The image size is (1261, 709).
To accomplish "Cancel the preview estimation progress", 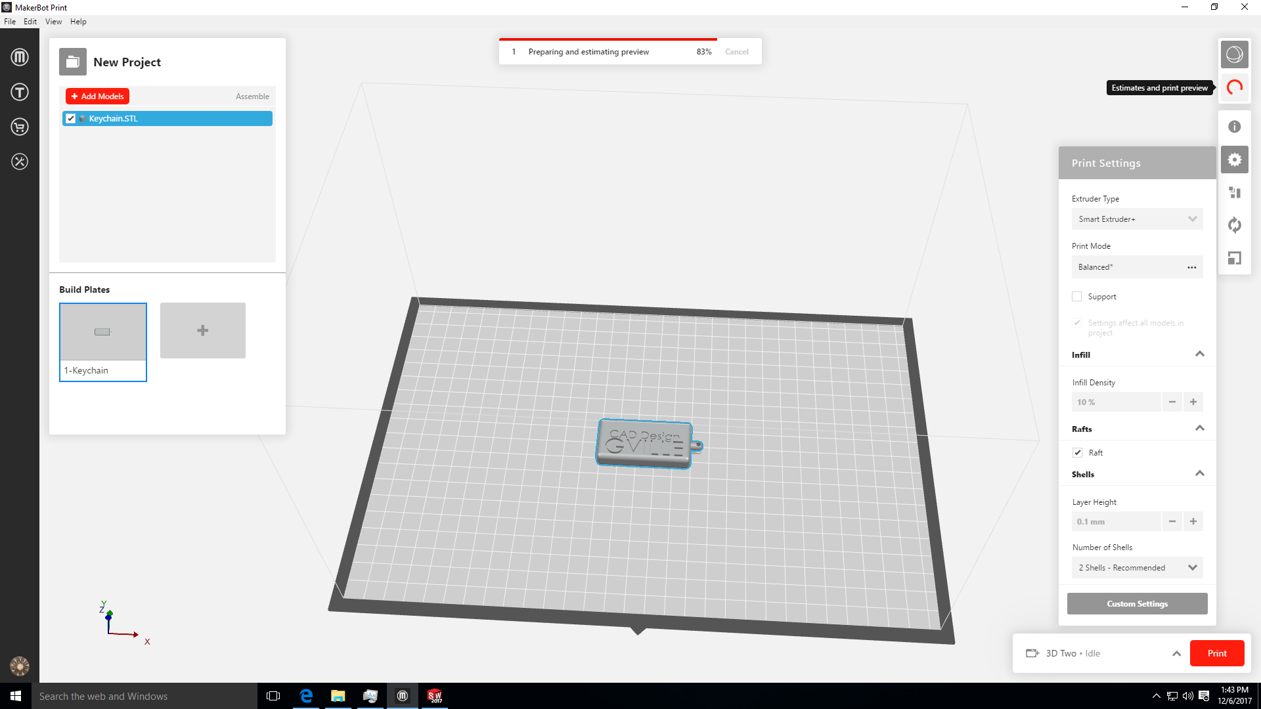I will (736, 51).
